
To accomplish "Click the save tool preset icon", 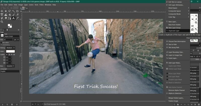I will pyautogui.click(x=3, y=105).
